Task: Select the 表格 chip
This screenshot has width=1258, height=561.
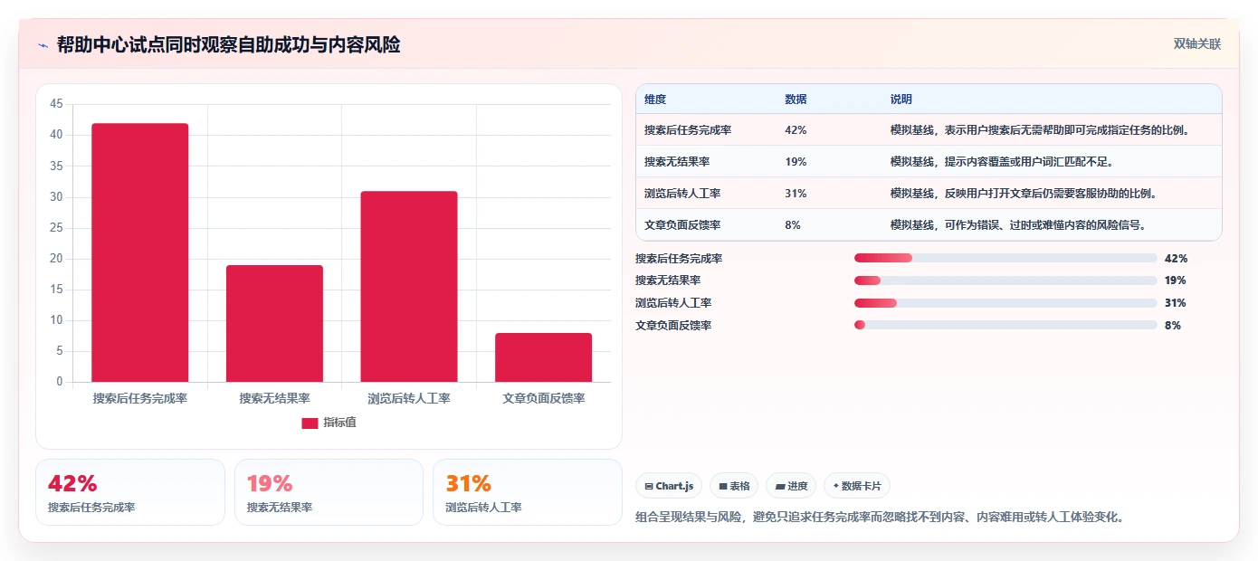Action: (x=734, y=486)
